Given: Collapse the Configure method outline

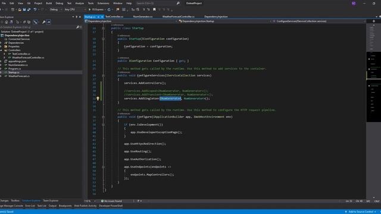Looking at the screenshot, I should 103,117.
